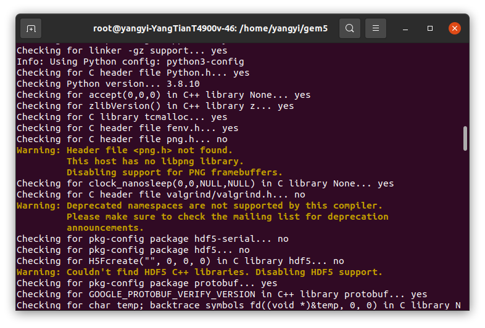485x328 pixels.
Task: Click 'pkg-config package protobuf... yes' line
Action: pos(147,284)
